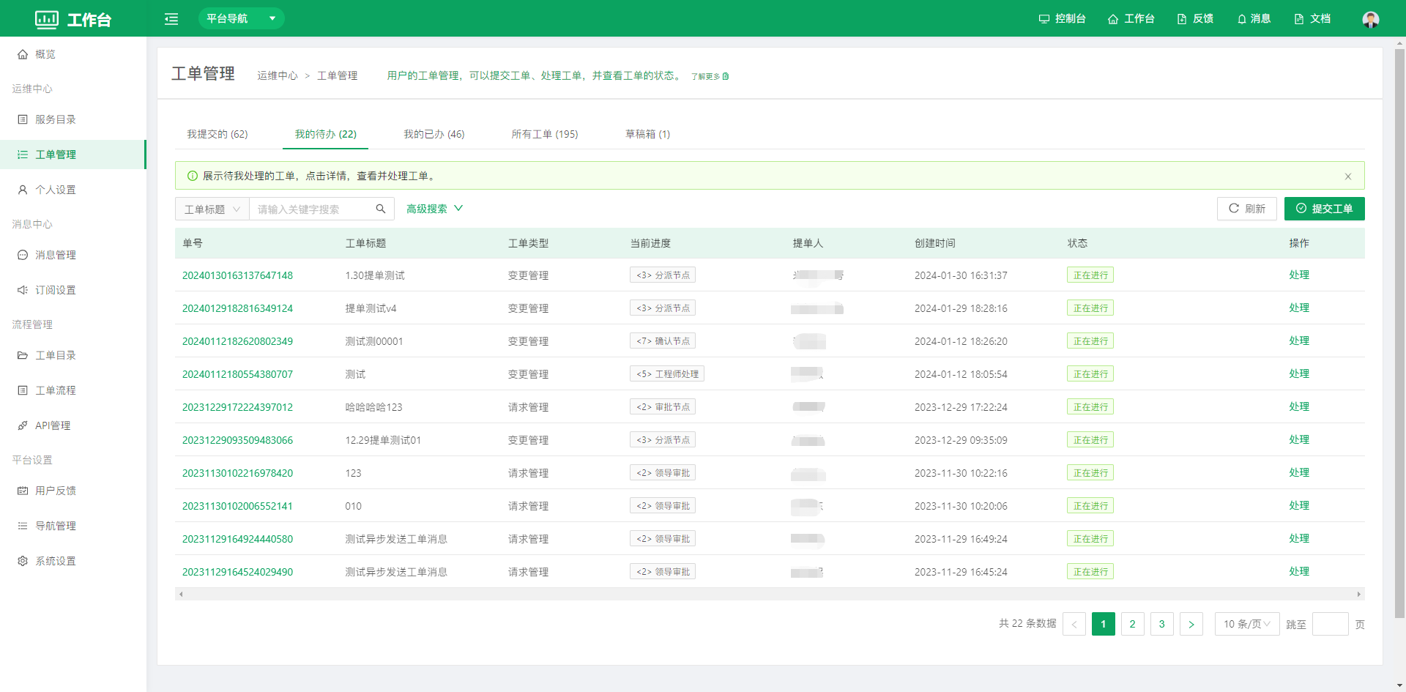
Task: Click the 了解更多 link
Action: click(x=710, y=76)
